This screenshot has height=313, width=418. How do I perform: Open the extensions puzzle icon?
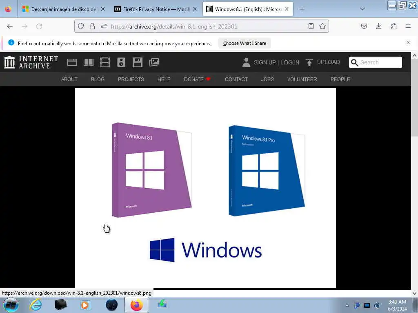pyautogui.click(x=394, y=26)
